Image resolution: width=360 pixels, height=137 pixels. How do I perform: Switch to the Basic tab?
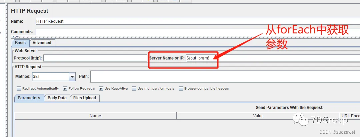pos(20,43)
